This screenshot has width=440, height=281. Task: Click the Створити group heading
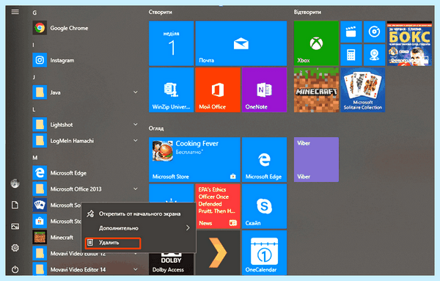[x=160, y=12]
